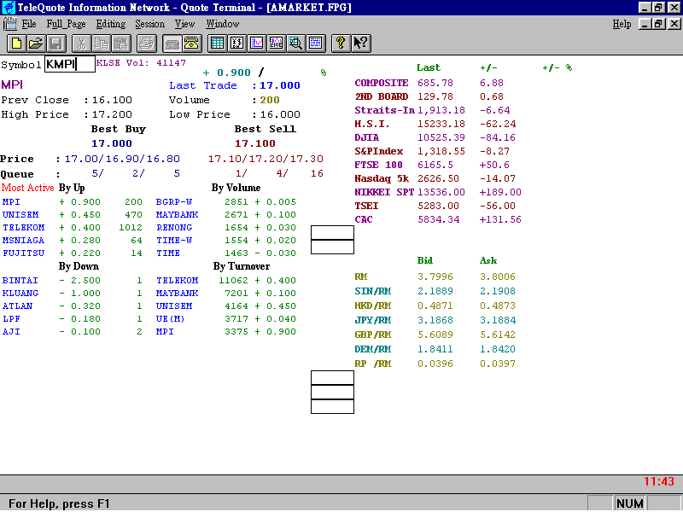Click the news text page icon
The width and height of the screenshot is (683, 512).
[x=315, y=44]
